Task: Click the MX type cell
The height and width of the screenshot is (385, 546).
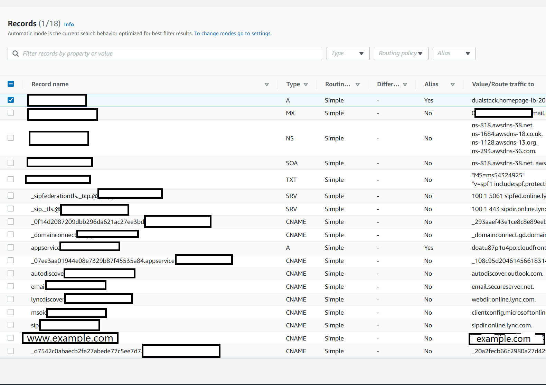Action: tap(290, 113)
